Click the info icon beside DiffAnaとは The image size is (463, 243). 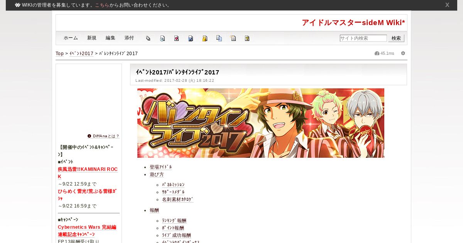click(90, 136)
